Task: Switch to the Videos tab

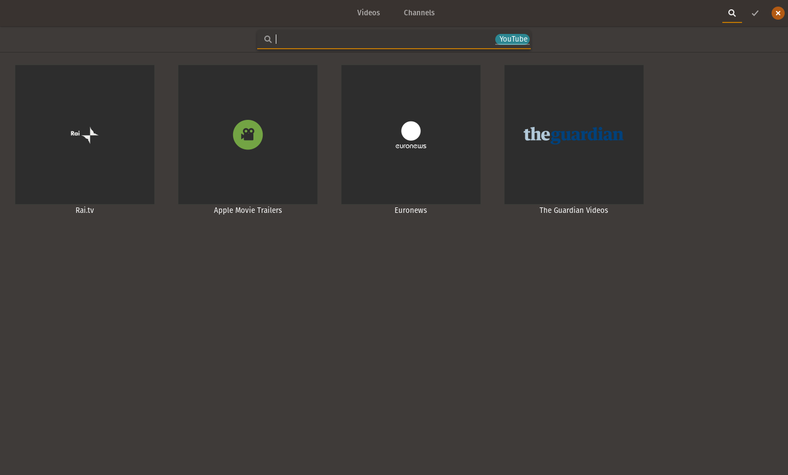Action: (x=368, y=13)
